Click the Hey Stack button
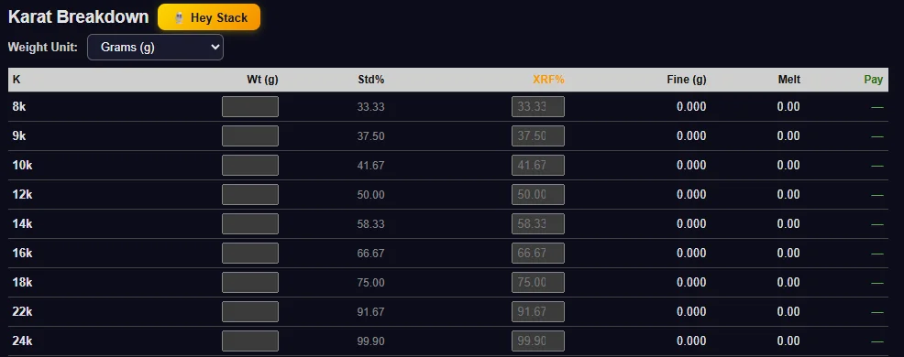The width and height of the screenshot is (904, 357). (x=209, y=17)
